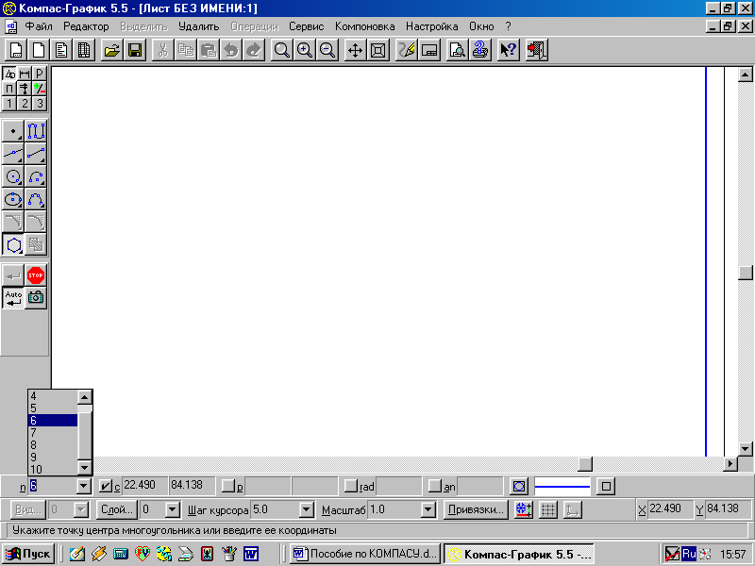Create new text document icon
Screen dimensions: 755x566
pos(60,50)
